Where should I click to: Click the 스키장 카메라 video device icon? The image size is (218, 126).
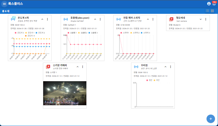tap(48, 67)
